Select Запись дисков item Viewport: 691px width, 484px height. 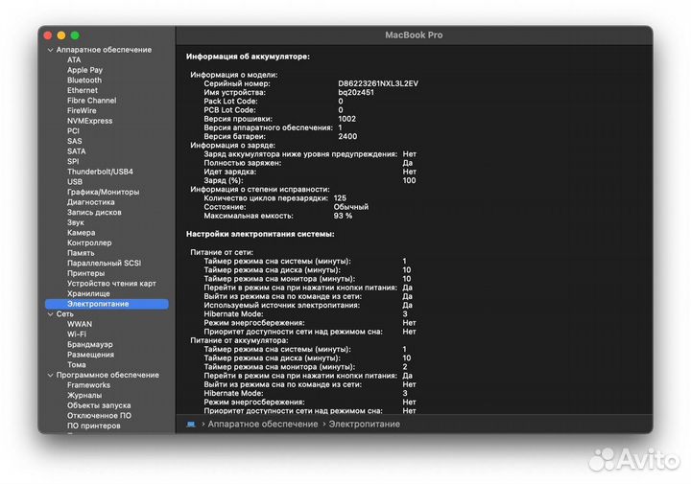[94, 212]
